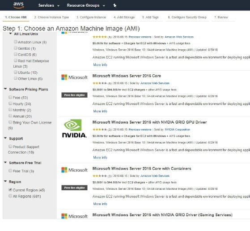Open Windows Server 2016 with NVIDIA GRID GPU Driver

149,122
